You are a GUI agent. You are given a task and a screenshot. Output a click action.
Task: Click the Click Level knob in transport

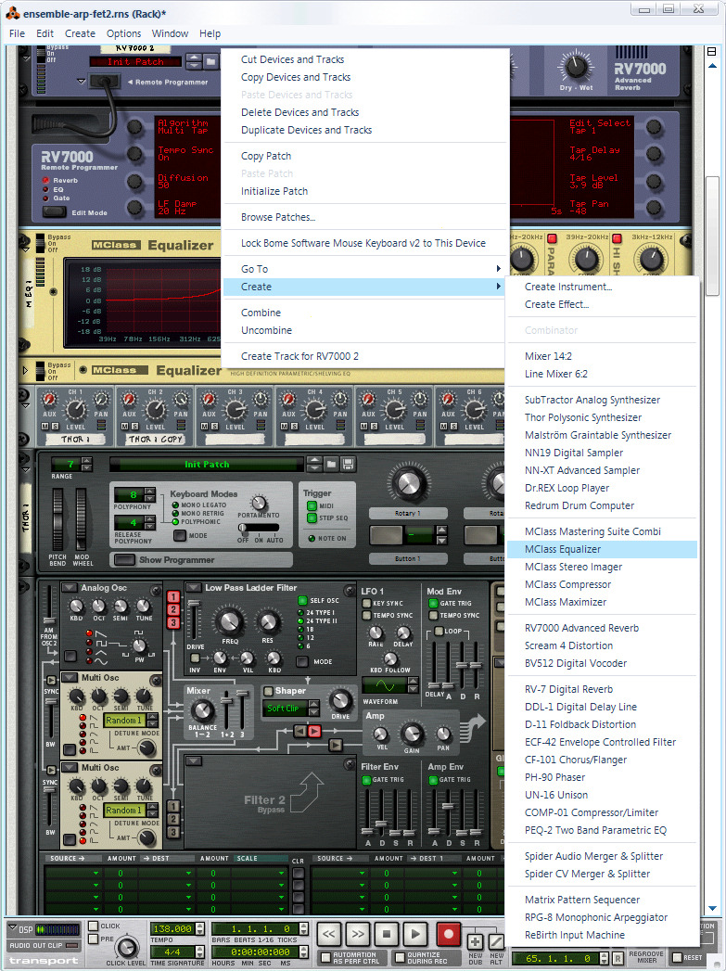tap(126, 948)
